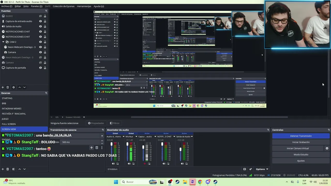Delete the selected scene with the trash icon
Screen dimensions: 331x186
click(x=8, y=169)
